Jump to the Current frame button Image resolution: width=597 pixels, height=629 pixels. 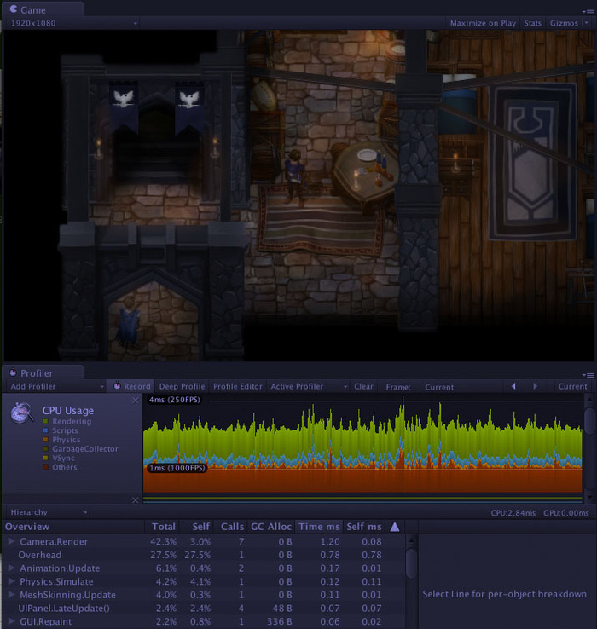click(572, 386)
